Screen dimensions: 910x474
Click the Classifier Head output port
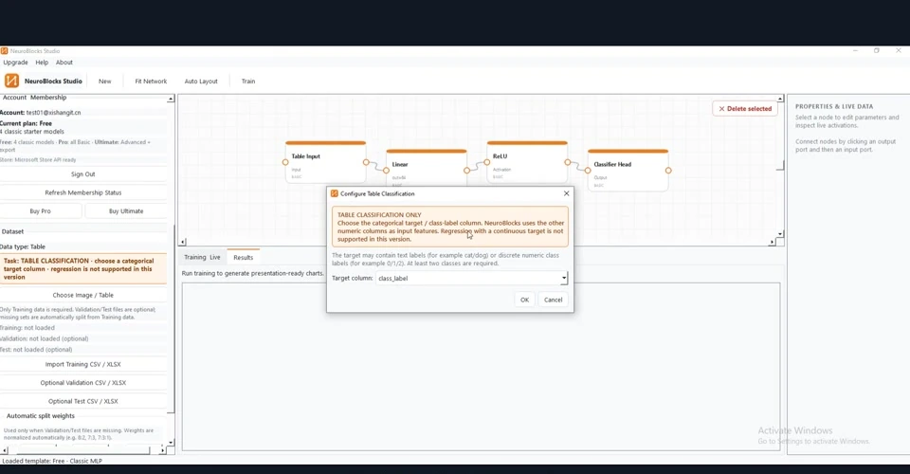pyautogui.click(x=668, y=171)
